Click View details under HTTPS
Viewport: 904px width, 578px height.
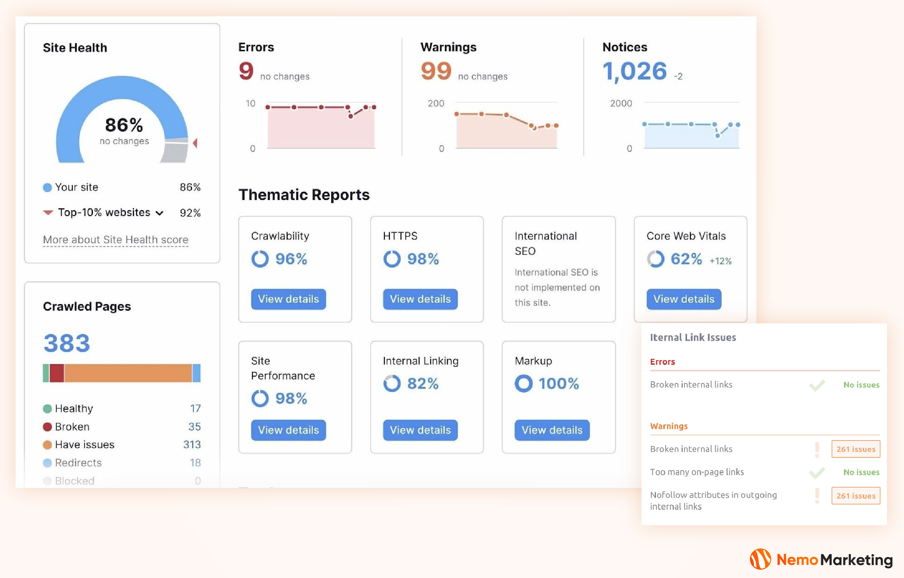tap(420, 299)
